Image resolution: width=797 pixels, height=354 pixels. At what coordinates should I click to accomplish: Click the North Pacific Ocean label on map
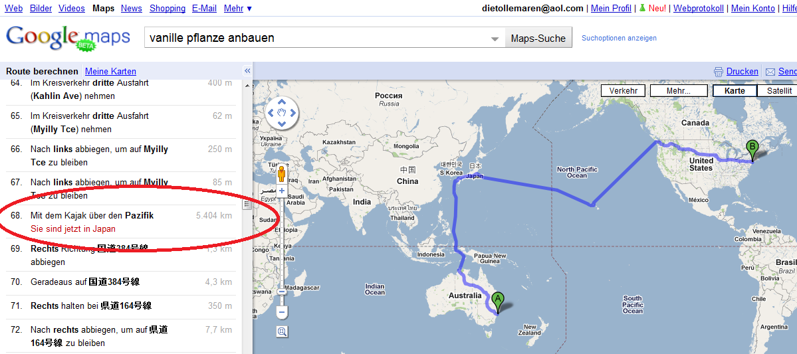(577, 172)
